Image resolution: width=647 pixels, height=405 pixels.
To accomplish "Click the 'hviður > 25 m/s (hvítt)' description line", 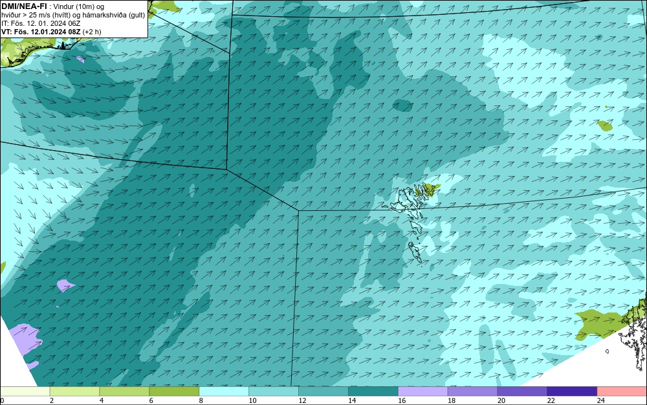I will click(73, 16).
